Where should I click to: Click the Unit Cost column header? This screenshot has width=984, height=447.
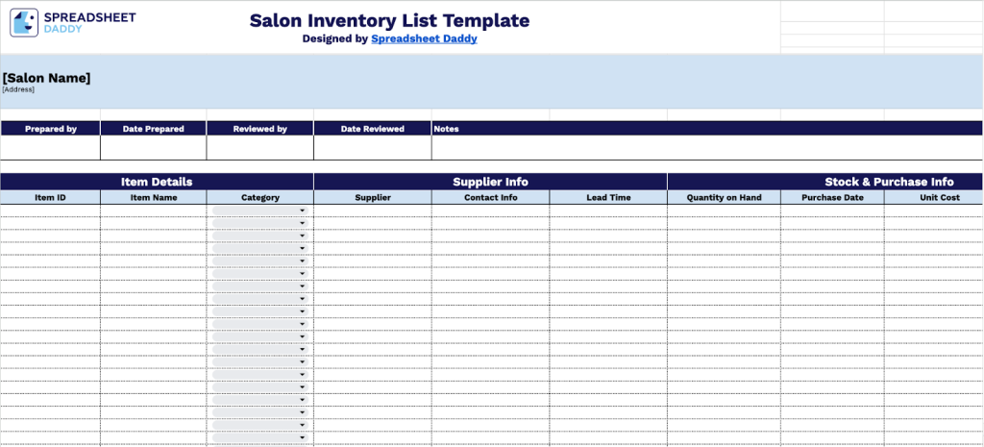click(x=939, y=197)
